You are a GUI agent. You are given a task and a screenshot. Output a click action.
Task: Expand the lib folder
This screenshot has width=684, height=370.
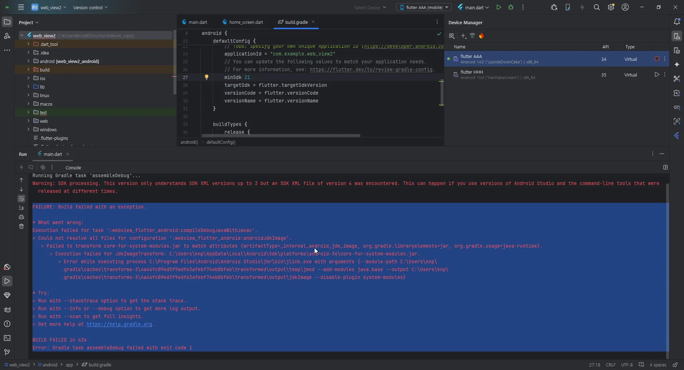coord(28,87)
